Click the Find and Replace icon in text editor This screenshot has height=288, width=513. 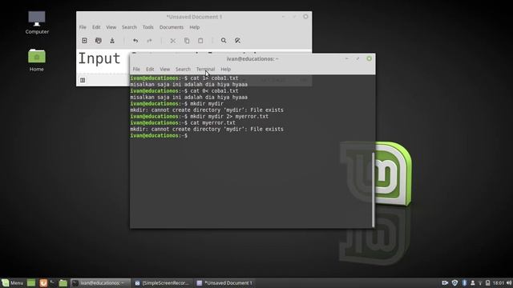[x=237, y=41]
